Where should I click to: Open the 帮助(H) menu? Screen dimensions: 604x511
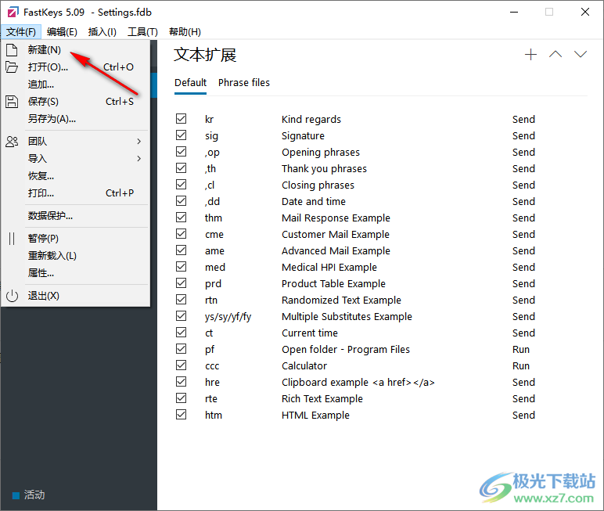pos(185,32)
